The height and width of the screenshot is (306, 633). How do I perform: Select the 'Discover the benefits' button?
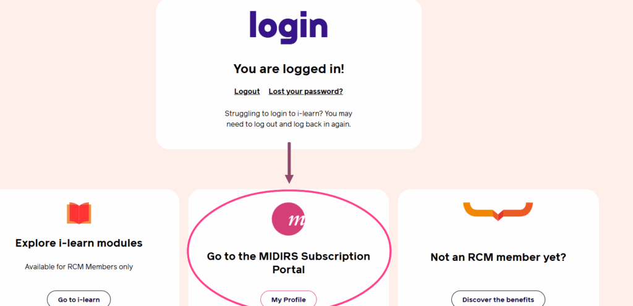[498, 299]
